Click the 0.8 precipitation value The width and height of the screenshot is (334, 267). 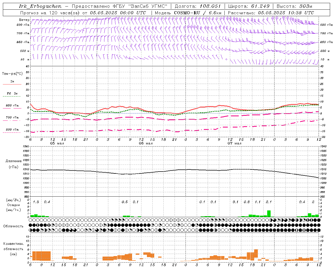pos(247,202)
